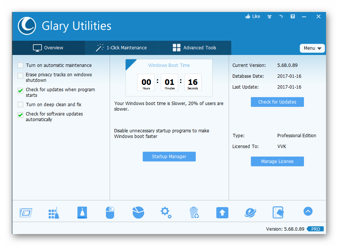Minimize the Glary Utilities window

[304, 16]
